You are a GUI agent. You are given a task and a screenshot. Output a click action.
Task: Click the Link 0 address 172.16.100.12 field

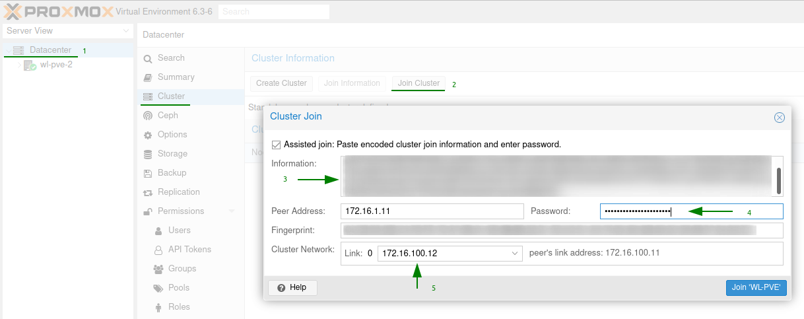pos(450,254)
